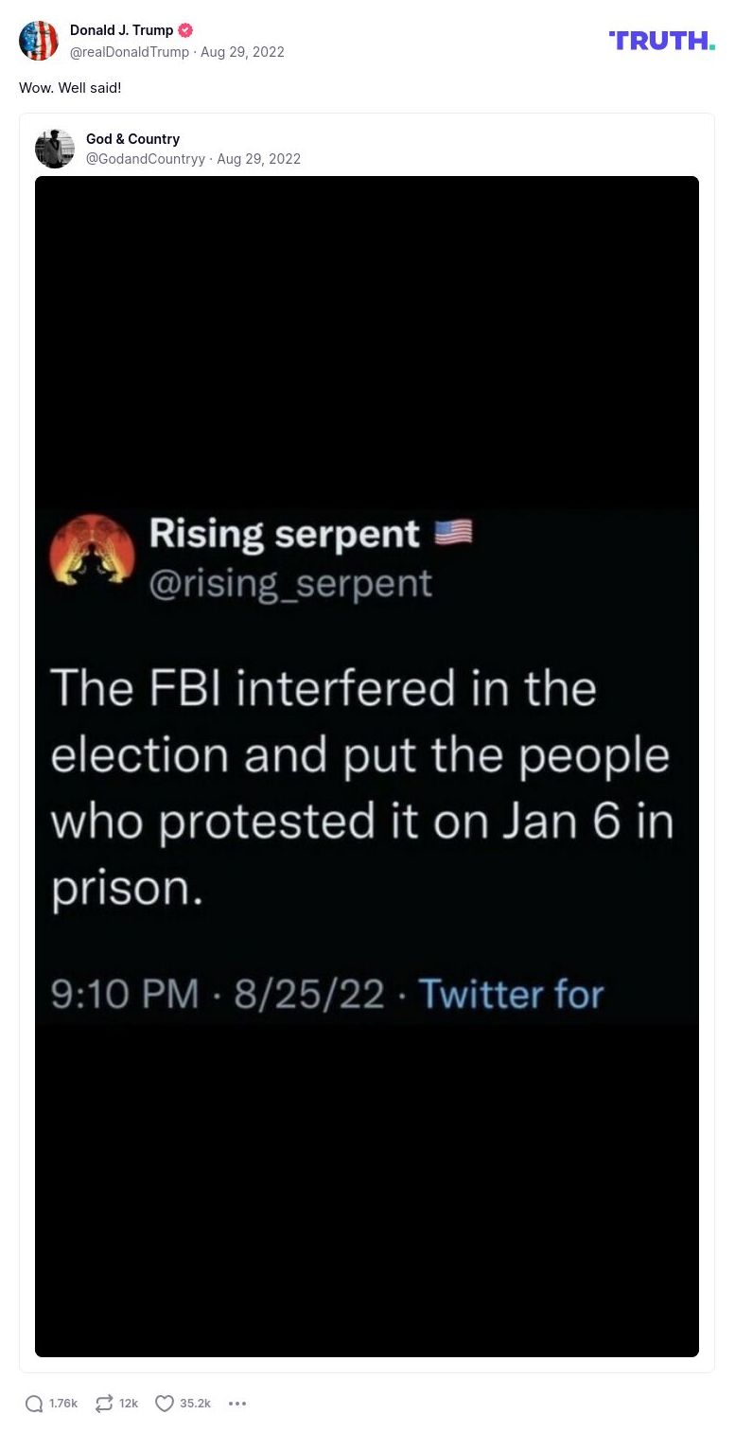Viewport: 735px width, 1432px height.
Task: Click the Donald J. Trump display name
Action: (x=121, y=30)
